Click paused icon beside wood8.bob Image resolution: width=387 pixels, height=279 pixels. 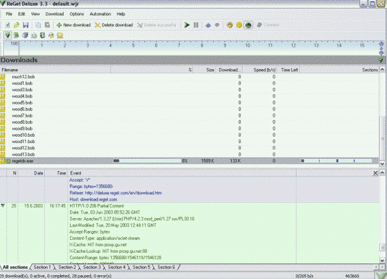coord(3,122)
